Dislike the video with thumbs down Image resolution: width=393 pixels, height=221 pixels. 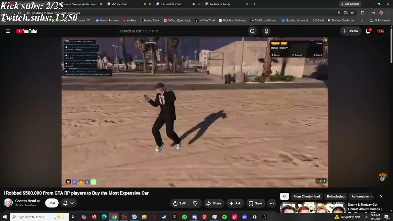click(x=195, y=203)
